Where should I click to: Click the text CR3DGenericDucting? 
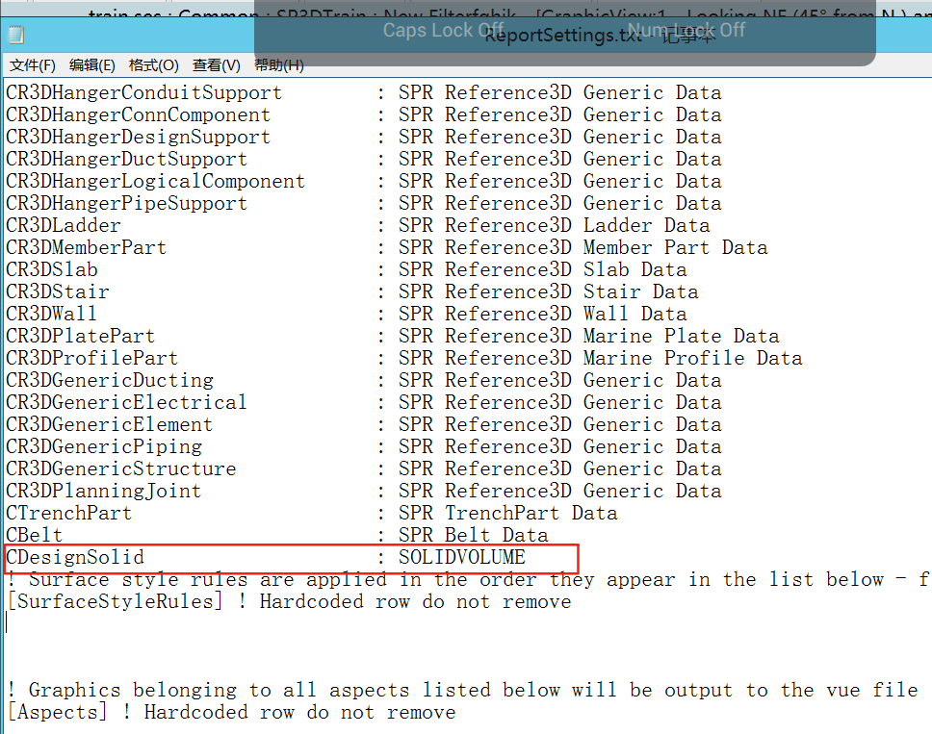pyautogui.click(x=110, y=381)
